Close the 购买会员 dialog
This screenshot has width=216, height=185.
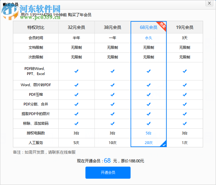(x=209, y=3)
